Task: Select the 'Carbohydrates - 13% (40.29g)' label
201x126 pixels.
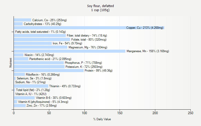Action: coord(42,24)
